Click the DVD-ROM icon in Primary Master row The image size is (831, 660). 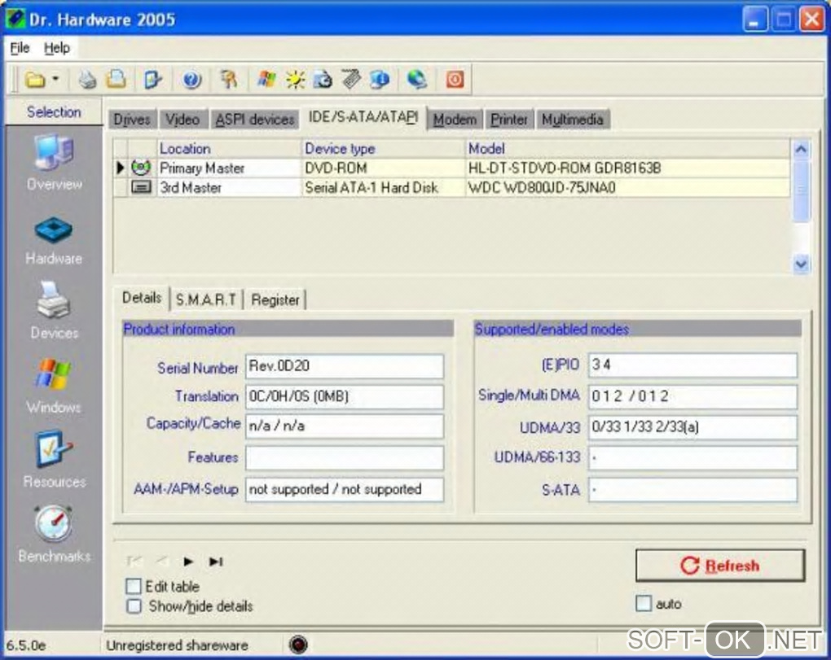141,168
